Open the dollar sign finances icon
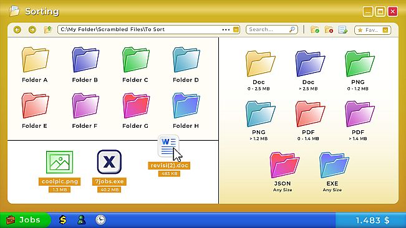Image resolution: width=406 pixels, height=228 pixels. pyautogui.click(x=62, y=220)
